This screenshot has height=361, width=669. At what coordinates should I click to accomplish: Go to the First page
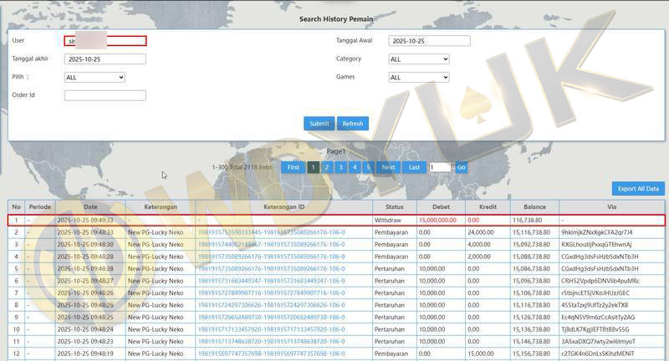click(x=293, y=167)
